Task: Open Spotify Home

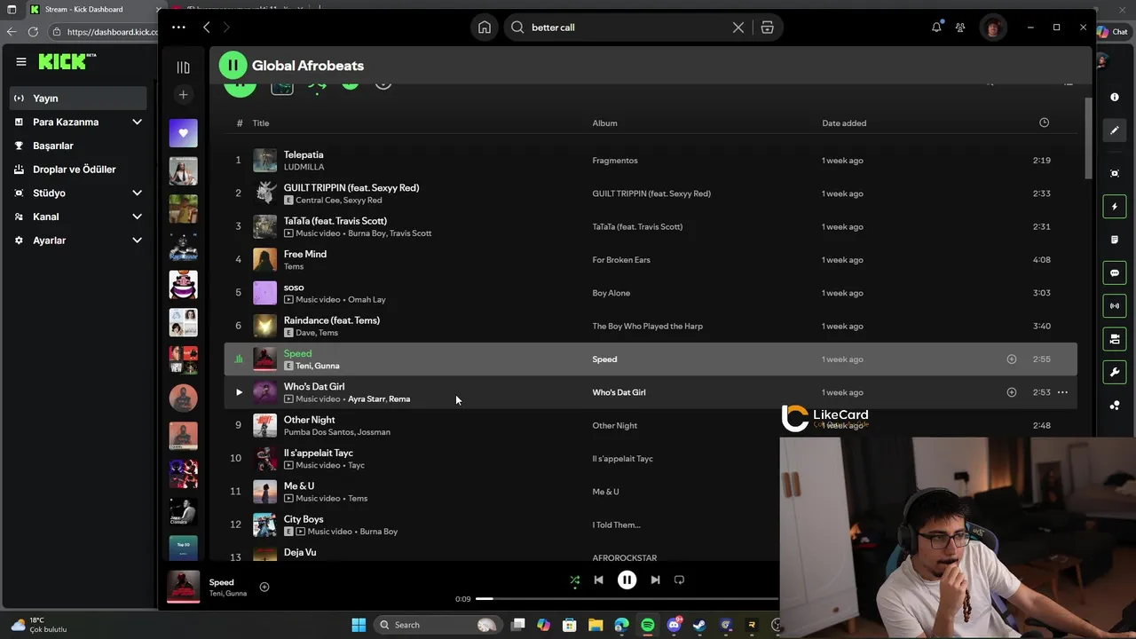Action: click(x=485, y=28)
